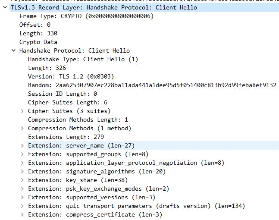Expand the psk_key_exchange_modes extension

coord(22,189)
